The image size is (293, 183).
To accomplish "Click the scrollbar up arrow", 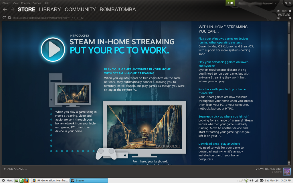I will 289,23.
